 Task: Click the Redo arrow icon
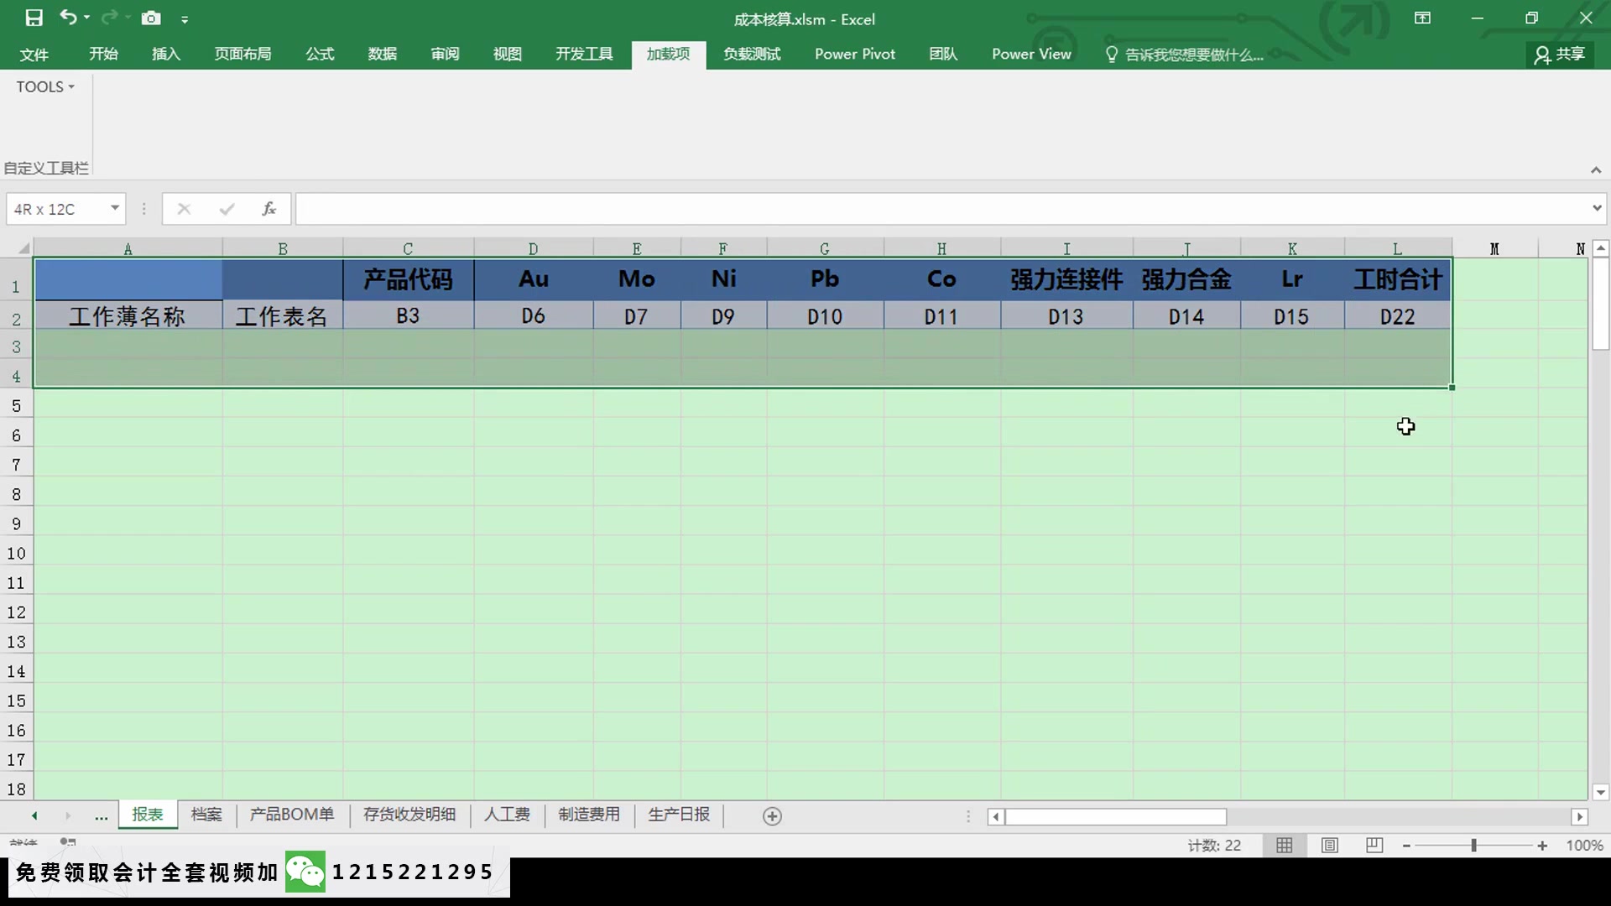coord(109,18)
